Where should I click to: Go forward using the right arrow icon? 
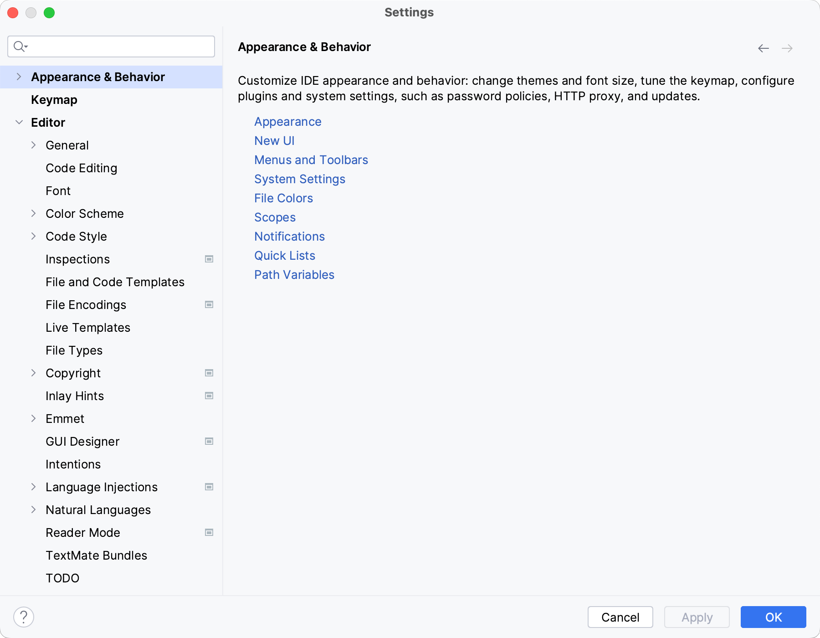click(787, 48)
